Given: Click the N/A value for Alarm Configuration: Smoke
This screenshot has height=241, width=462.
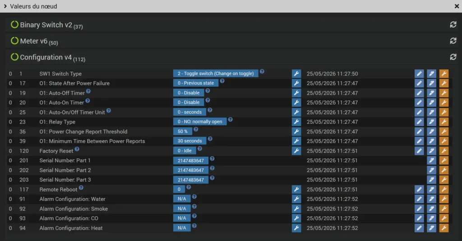Looking at the screenshot, I should (182, 209).
